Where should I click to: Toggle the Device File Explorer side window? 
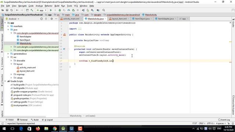pos(233,105)
